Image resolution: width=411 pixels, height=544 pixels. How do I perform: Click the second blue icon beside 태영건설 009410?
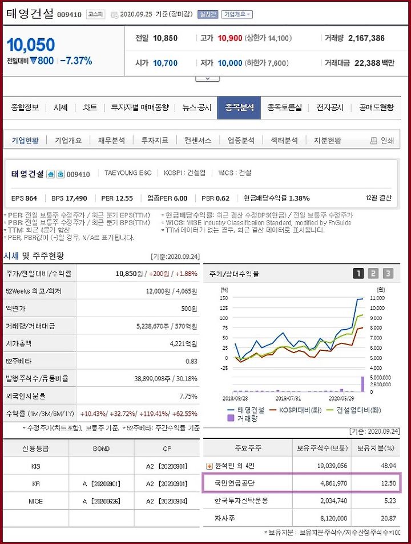point(61,174)
